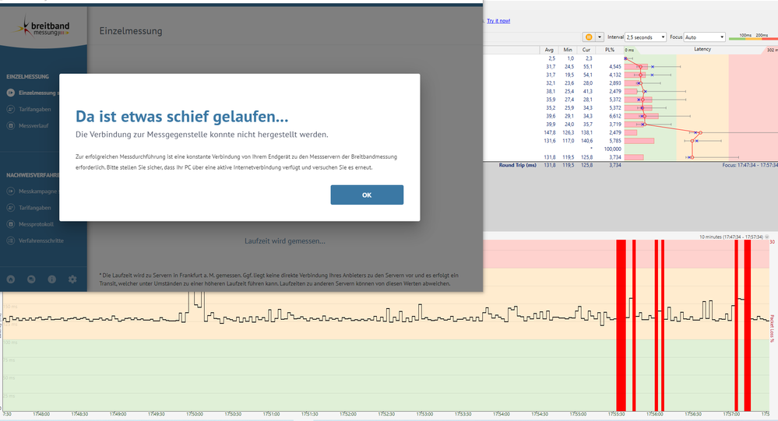Click the info icon in sidebar footer
Image resolution: width=778 pixels, height=421 pixels.
click(x=51, y=279)
